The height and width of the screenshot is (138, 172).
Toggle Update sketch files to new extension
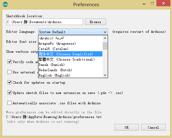point(9,93)
